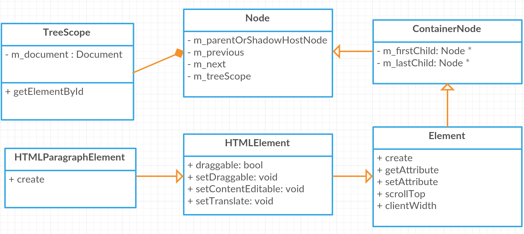The width and height of the screenshot is (524, 234).
Task: Click the arrowhead pointing into HTMLElement
Action: 179,176
